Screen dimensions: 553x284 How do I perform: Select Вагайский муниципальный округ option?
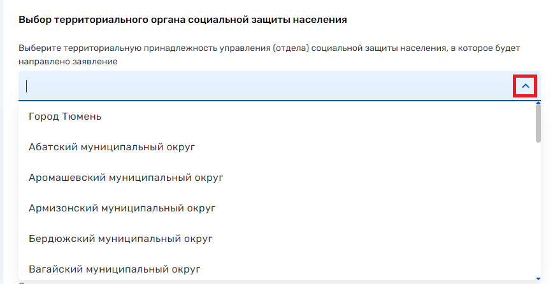(115, 269)
